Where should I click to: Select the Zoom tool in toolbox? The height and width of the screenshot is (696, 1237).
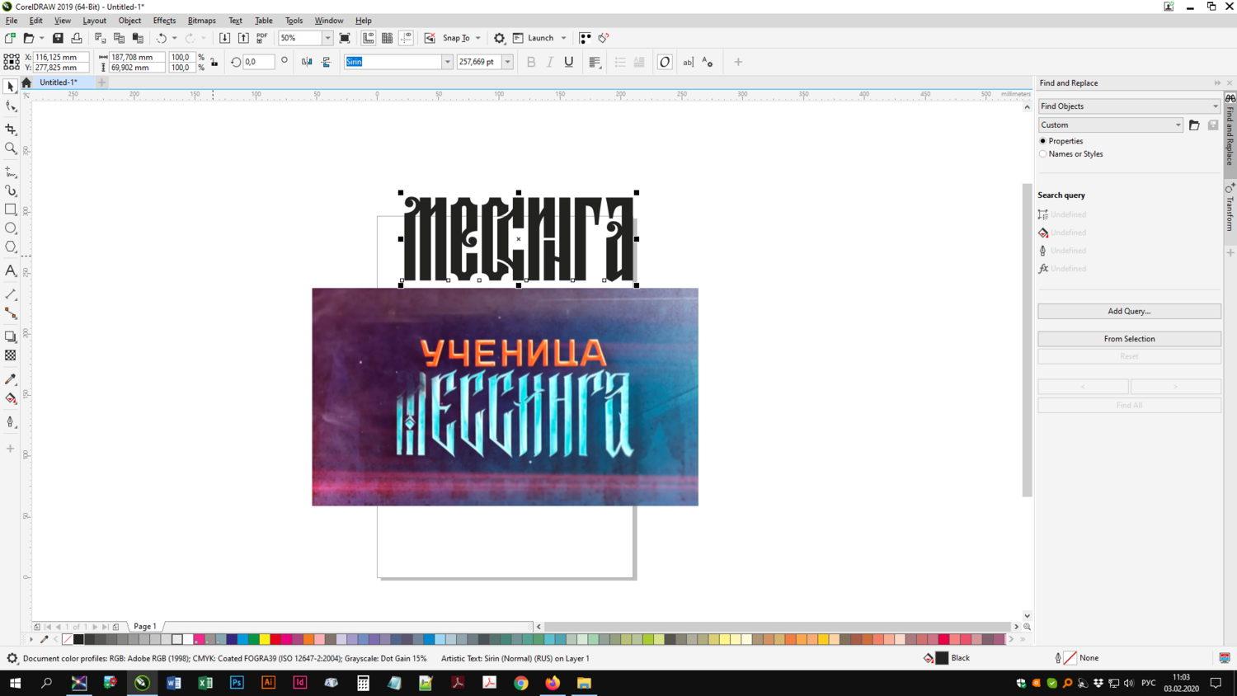[x=11, y=148]
